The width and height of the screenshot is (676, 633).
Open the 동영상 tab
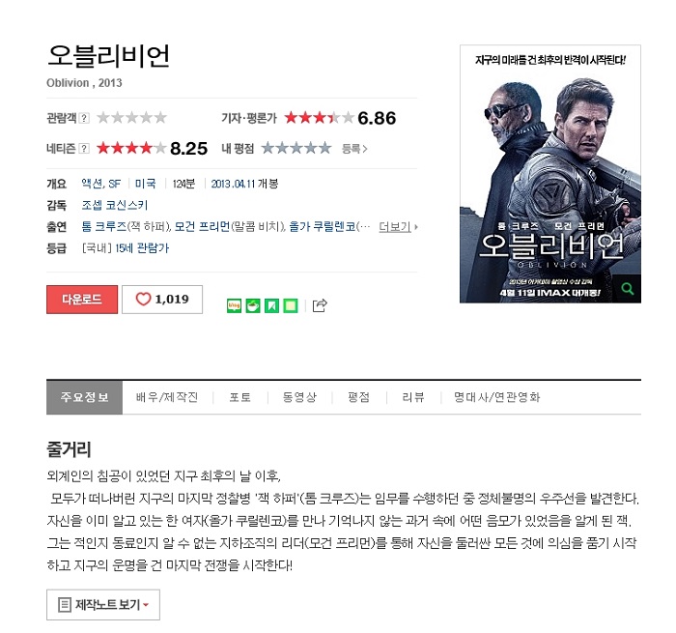tap(299, 397)
